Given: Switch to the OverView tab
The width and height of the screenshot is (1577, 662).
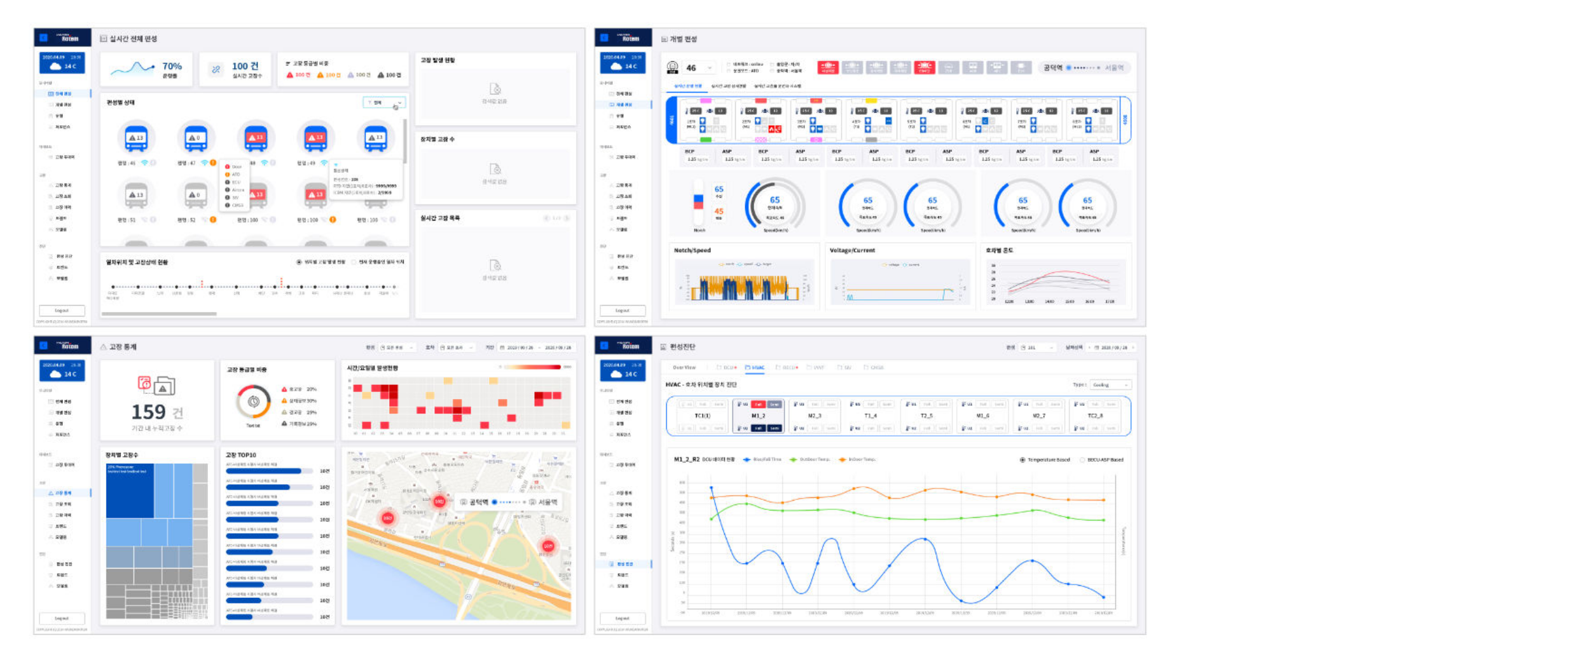Looking at the screenshot, I should pyautogui.click(x=684, y=367).
